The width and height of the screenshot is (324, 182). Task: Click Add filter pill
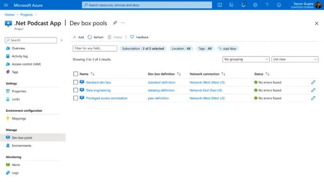tap(228, 49)
